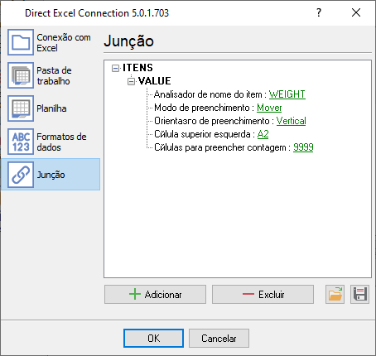Screen dimensions: 376x356
Task: Change fill mode Mover link
Action: click(x=269, y=108)
